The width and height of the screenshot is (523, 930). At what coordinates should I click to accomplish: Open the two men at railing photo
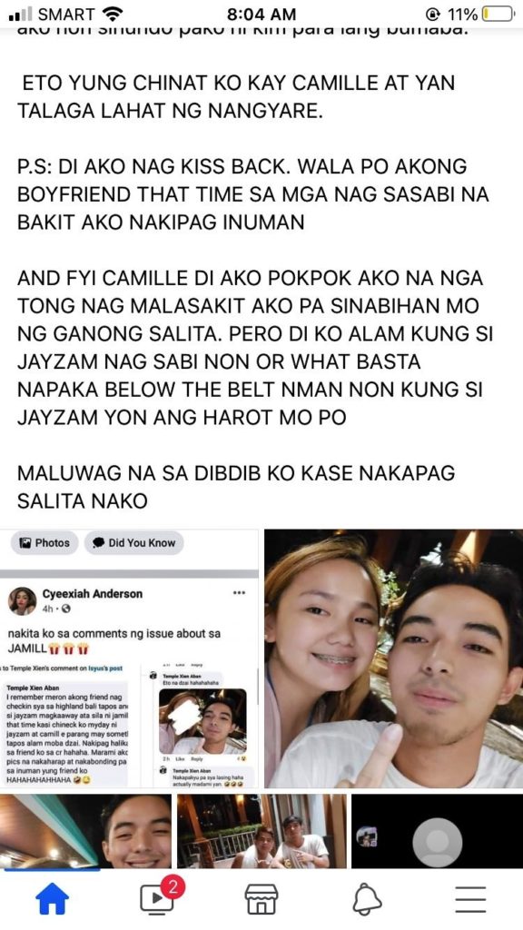(261, 831)
